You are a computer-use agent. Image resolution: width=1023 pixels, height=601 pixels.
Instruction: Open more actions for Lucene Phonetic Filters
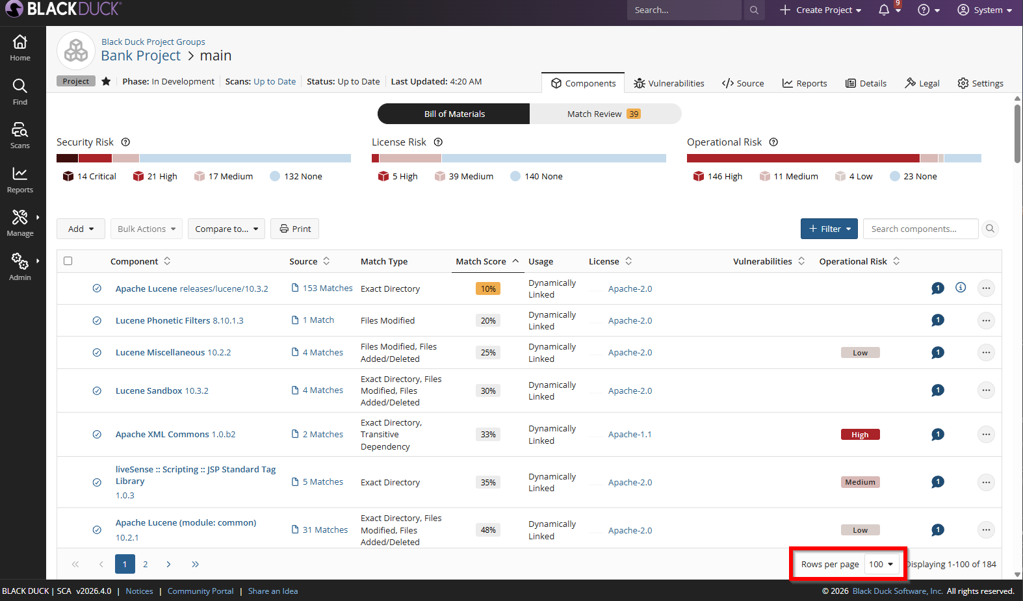pos(986,320)
